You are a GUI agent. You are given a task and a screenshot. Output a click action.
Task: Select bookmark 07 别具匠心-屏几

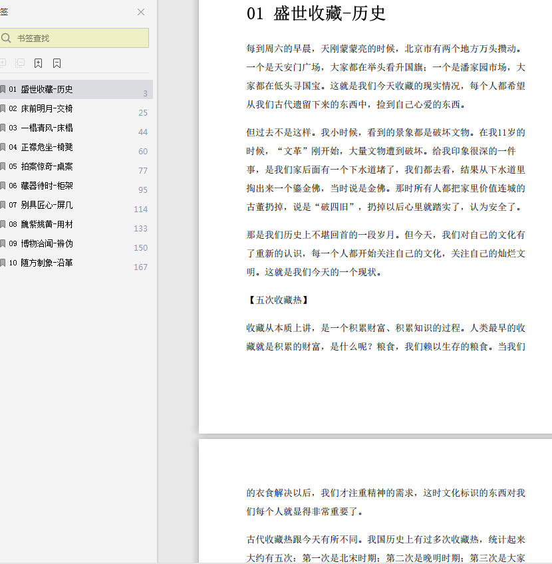pos(47,206)
